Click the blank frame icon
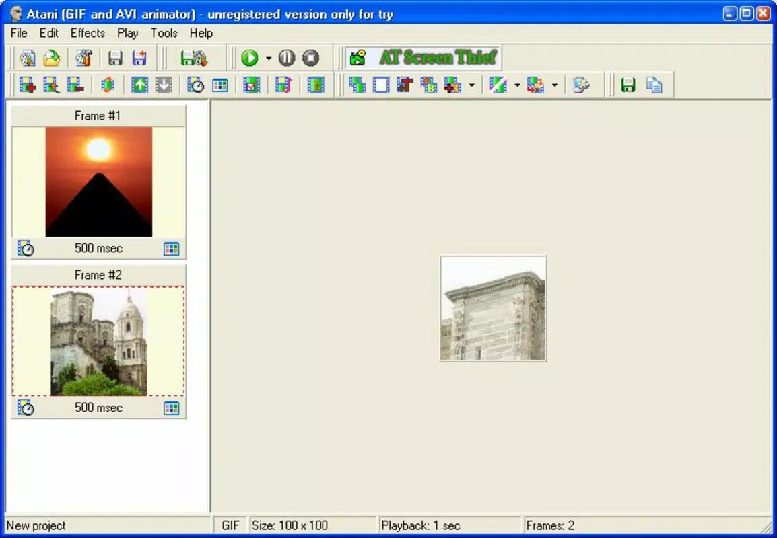The image size is (777, 538). point(381,85)
